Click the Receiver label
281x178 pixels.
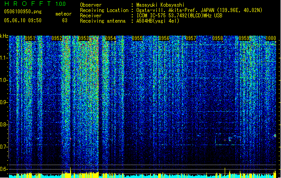click(x=91, y=16)
